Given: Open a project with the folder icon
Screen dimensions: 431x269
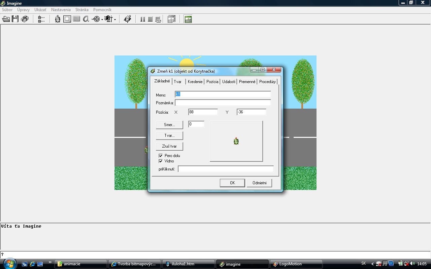Looking at the screenshot, I should click(6, 19).
